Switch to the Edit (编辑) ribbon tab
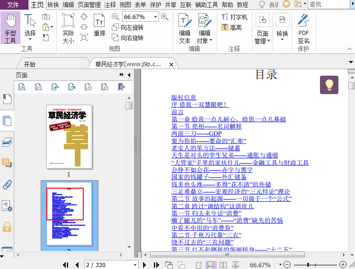Screen dimensions: 355x269 coord(68,5)
